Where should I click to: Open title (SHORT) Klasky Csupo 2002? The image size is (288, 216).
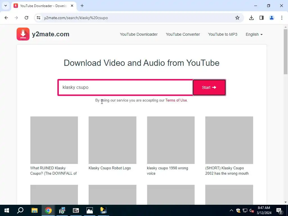[x=227, y=171]
